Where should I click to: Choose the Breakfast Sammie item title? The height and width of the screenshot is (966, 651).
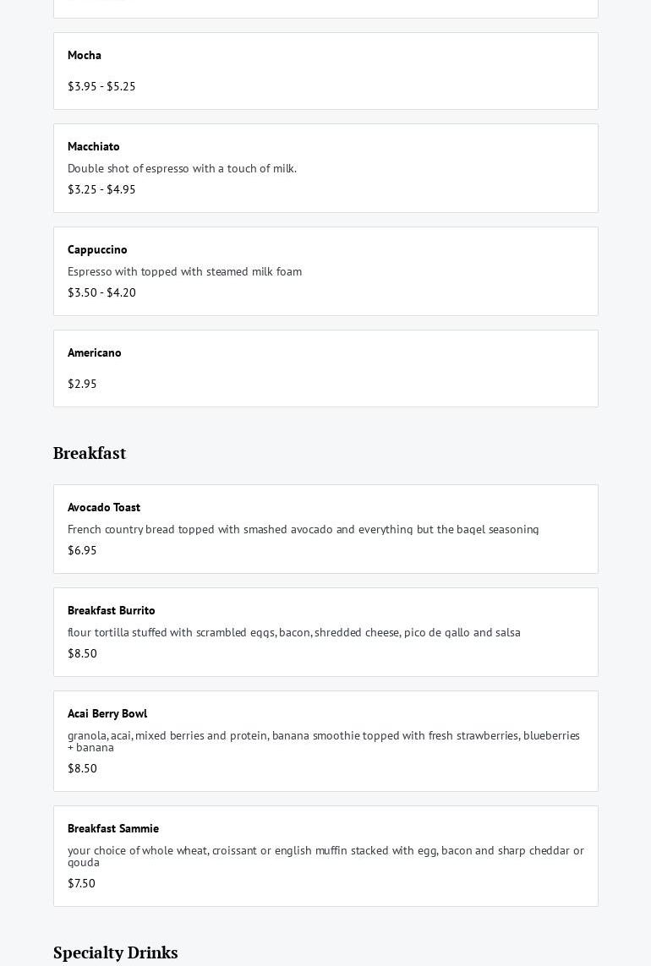[113, 829]
